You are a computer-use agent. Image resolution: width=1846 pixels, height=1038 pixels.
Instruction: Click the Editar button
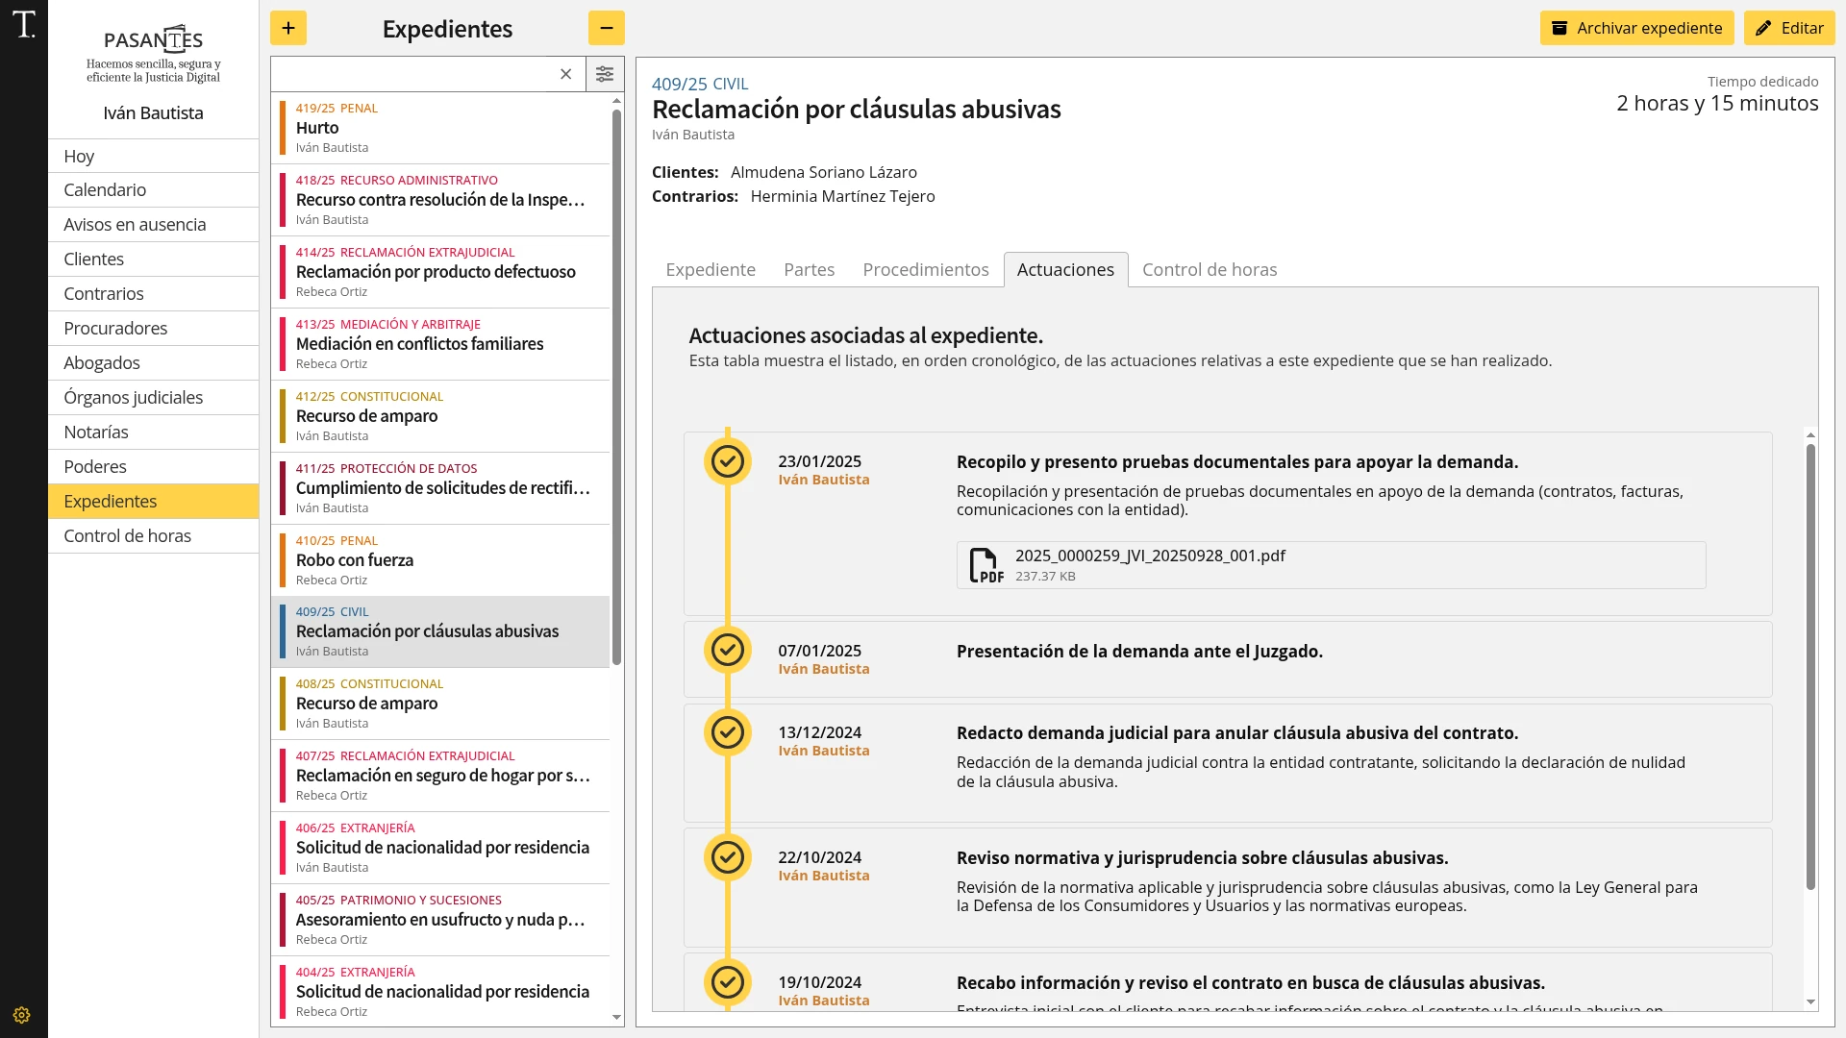[1788, 28]
